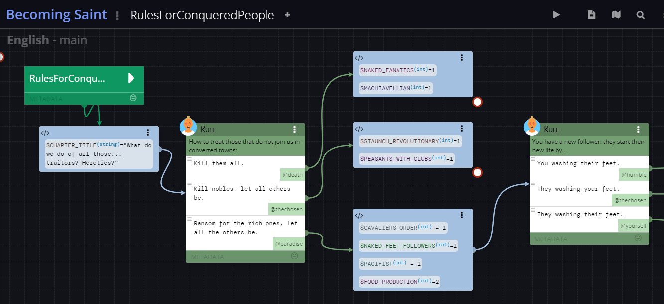Play from the green RulesForConqu... start node

click(131, 78)
